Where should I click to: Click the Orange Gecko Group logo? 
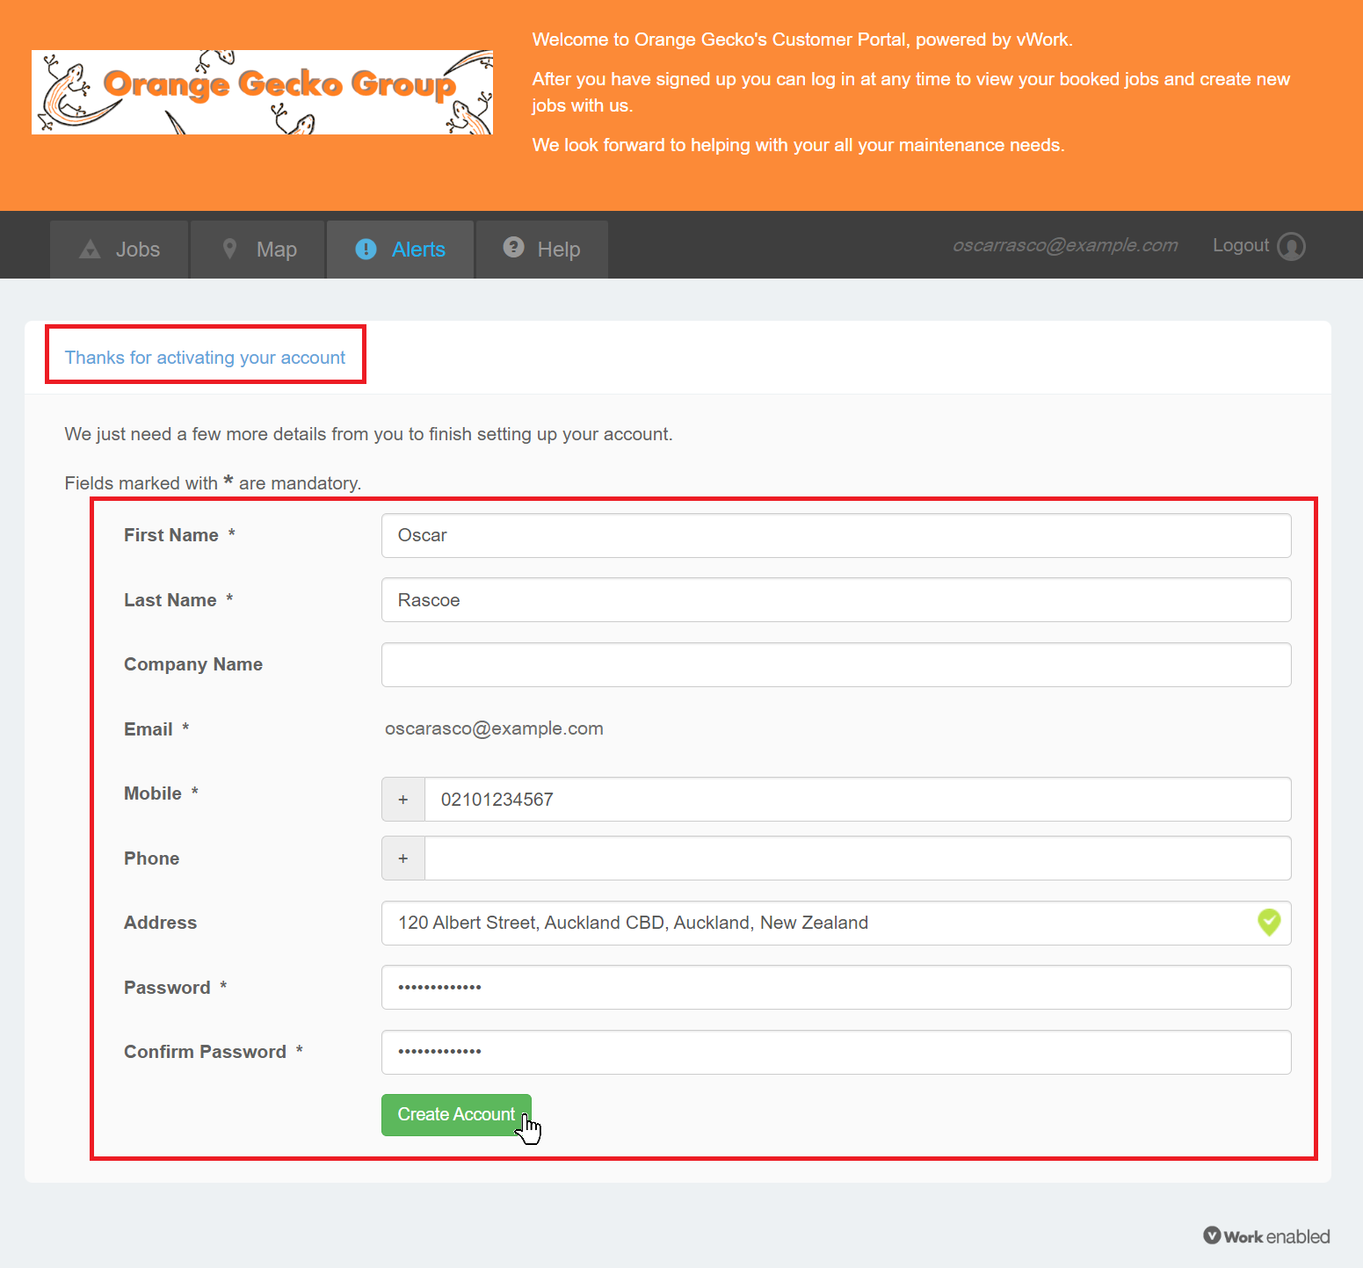tap(262, 92)
